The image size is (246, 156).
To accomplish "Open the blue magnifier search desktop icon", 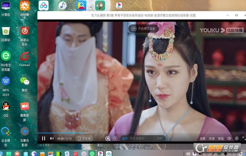I will click(81, 6).
